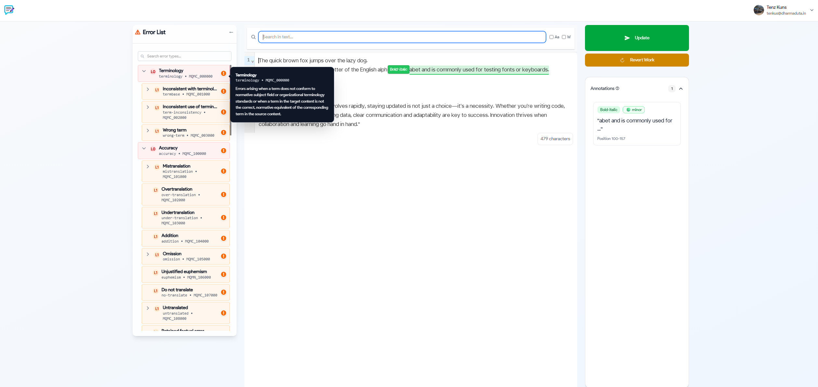Click info icon on Mistranslation row
This screenshot has height=387, width=818.
click(224, 171)
